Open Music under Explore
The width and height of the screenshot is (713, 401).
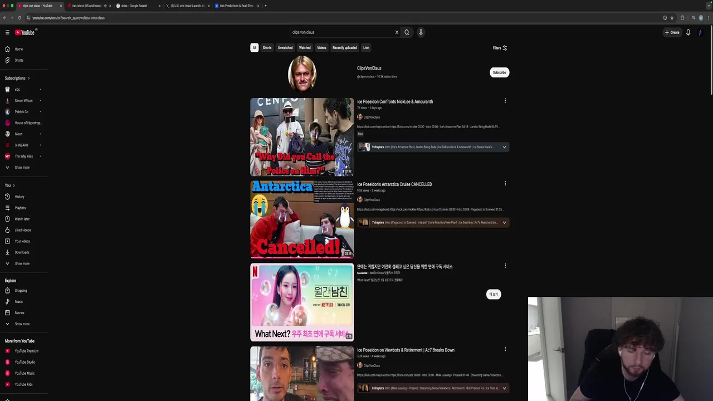pos(18,302)
